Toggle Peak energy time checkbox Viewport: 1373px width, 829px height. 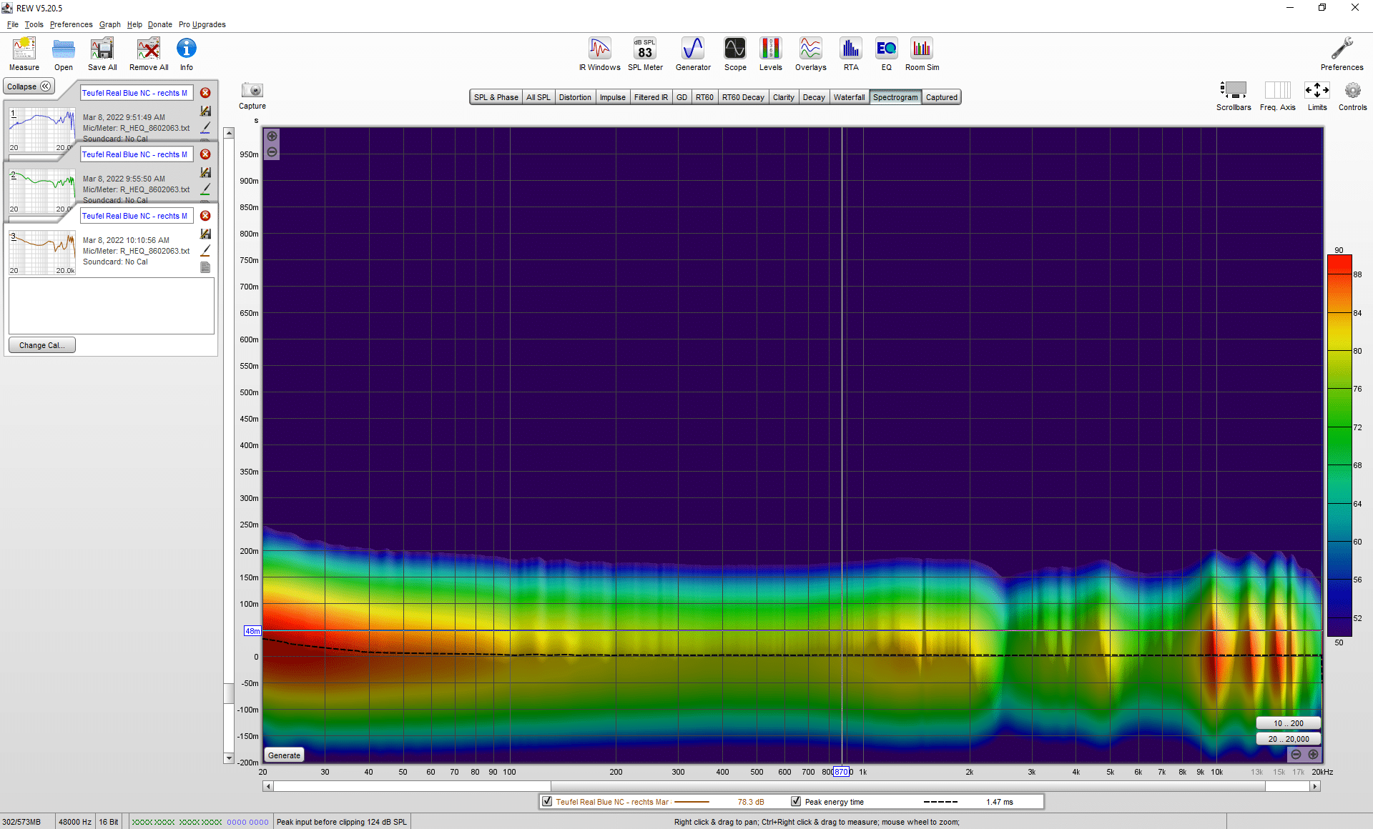tap(796, 802)
